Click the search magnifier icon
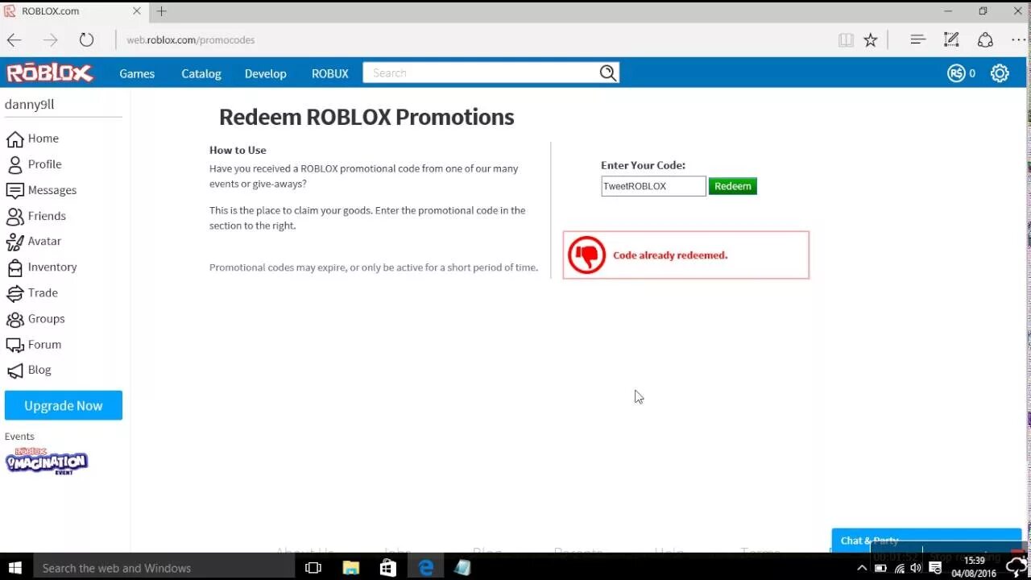 pyautogui.click(x=607, y=73)
